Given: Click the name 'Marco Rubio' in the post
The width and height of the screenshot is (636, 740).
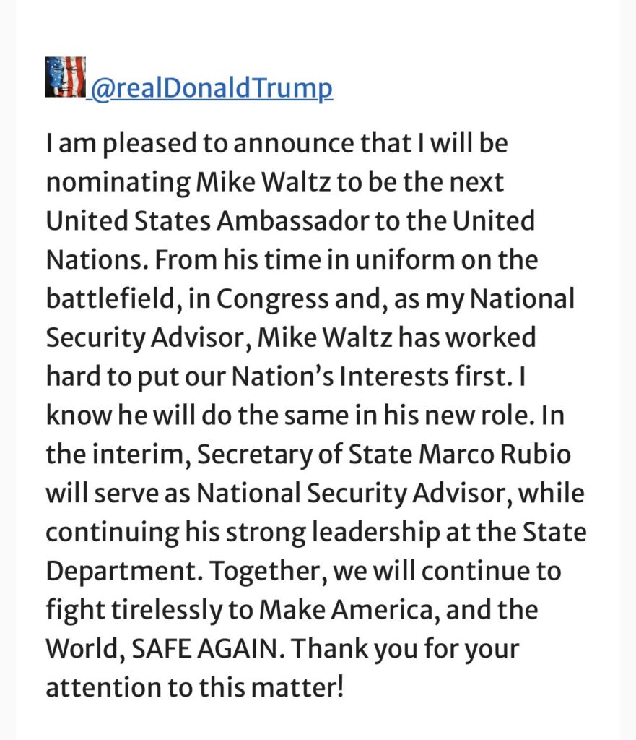Looking at the screenshot, I should tap(495, 454).
